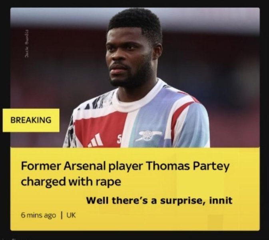Open the Thomas Partey headline article
The image size is (269, 240).
coord(125,174)
